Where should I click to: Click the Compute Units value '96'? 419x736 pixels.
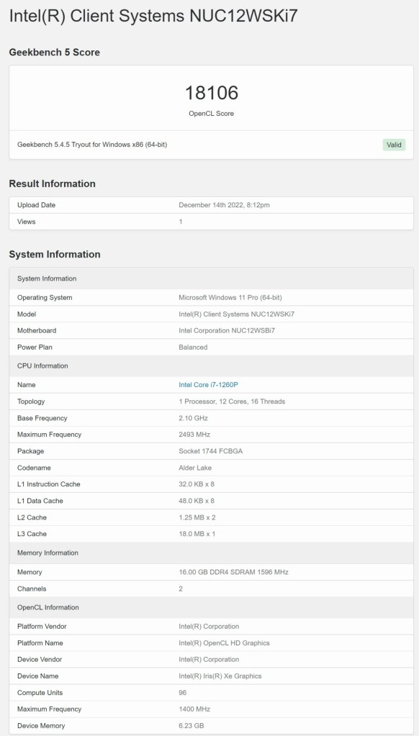[182, 693]
